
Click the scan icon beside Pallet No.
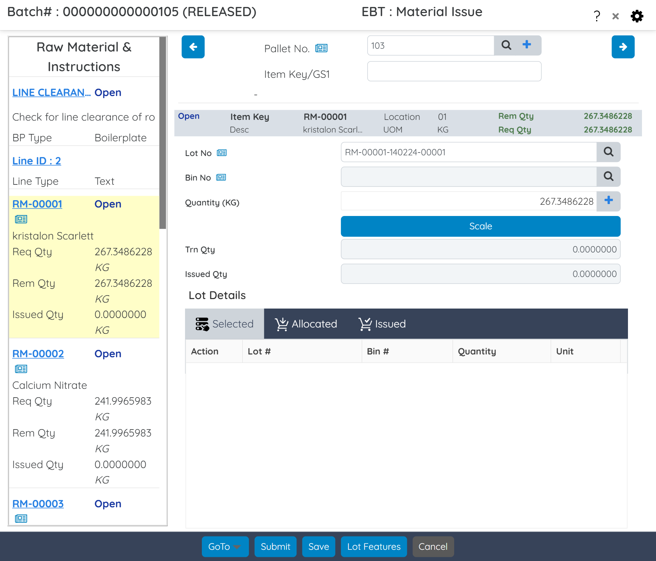coord(321,48)
